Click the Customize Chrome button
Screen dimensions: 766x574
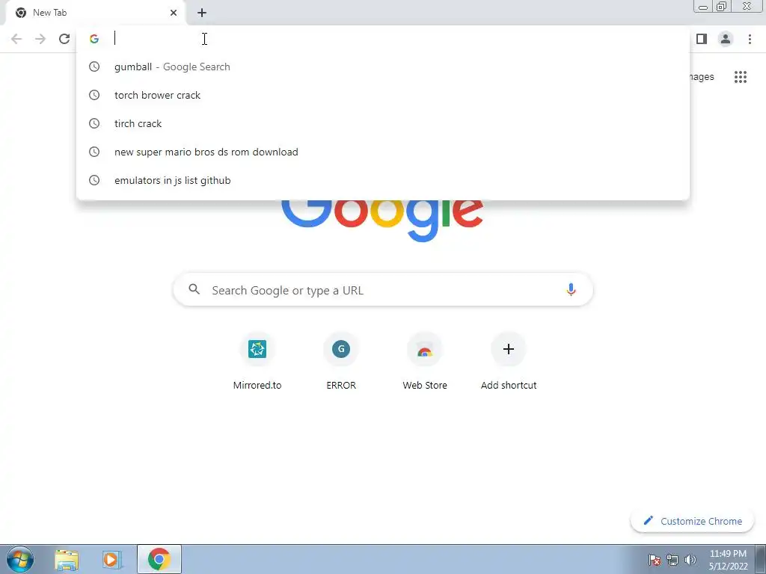[x=692, y=521]
